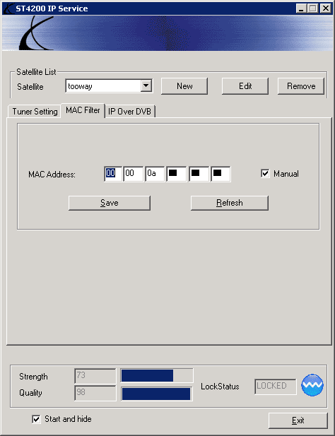Click the first MAC address octet field
Viewport: 335px width, 436px height.
[x=113, y=174]
